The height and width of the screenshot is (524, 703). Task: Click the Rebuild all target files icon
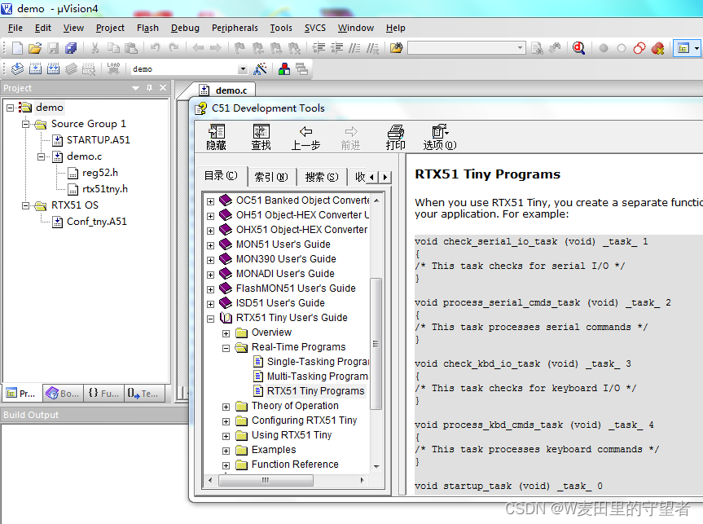click(53, 68)
